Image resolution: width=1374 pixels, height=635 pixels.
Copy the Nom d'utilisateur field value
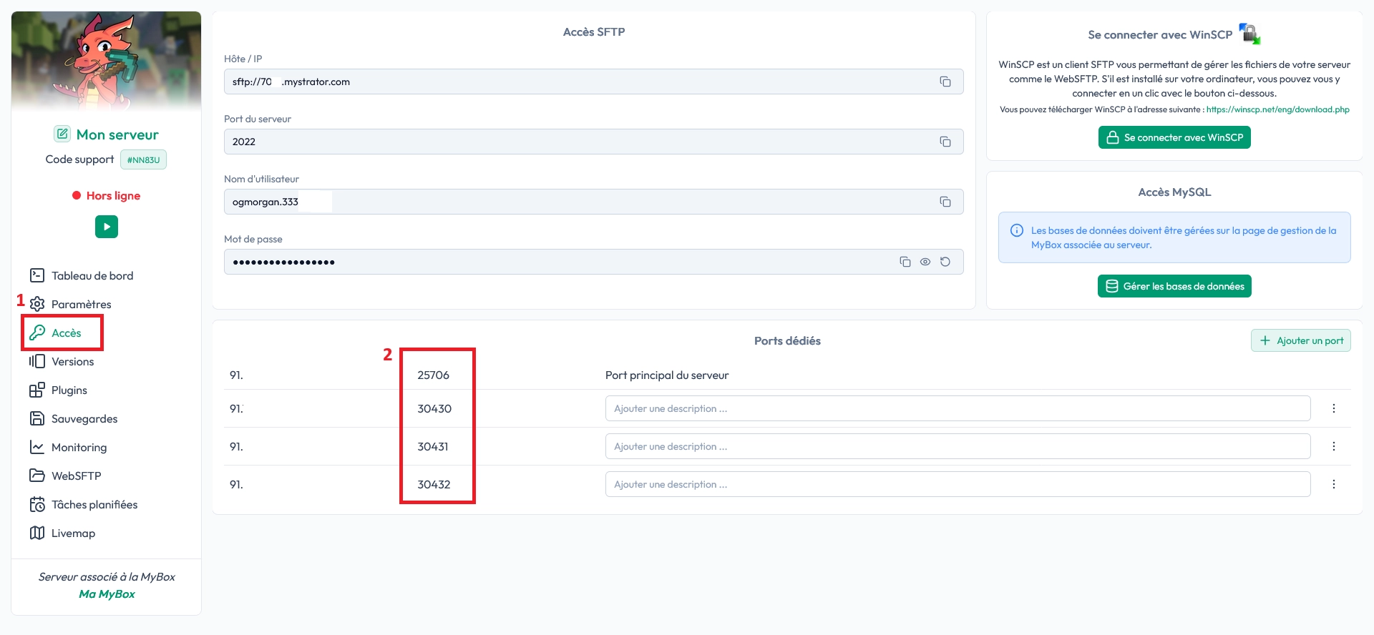[945, 202]
